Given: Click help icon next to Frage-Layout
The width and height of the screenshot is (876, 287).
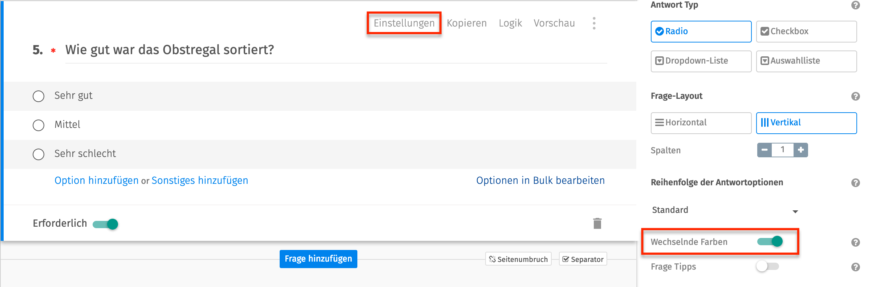Looking at the screenshot, I should point(855,96).
